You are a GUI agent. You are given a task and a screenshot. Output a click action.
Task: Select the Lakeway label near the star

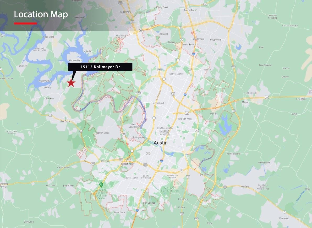pos(47,87)
